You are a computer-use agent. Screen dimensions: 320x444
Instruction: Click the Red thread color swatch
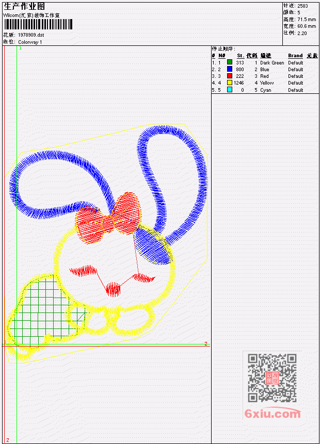(230, 76)
